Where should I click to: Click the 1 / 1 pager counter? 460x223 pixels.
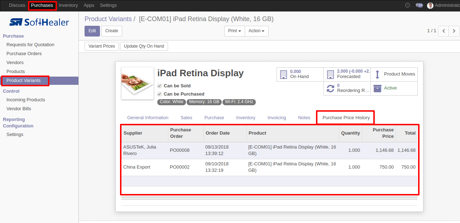(432, 31)
